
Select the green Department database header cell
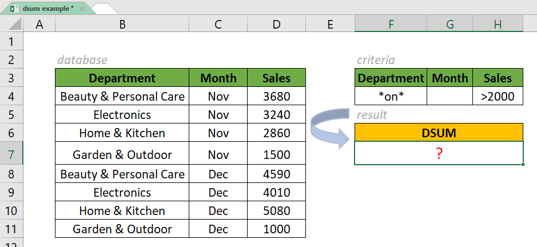[122, 78]
